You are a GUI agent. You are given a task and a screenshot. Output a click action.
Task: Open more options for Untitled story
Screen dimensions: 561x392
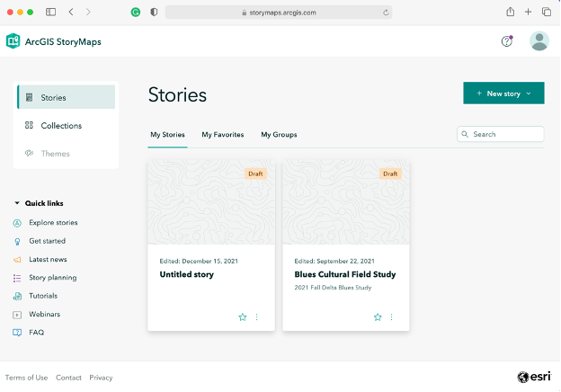257,317
